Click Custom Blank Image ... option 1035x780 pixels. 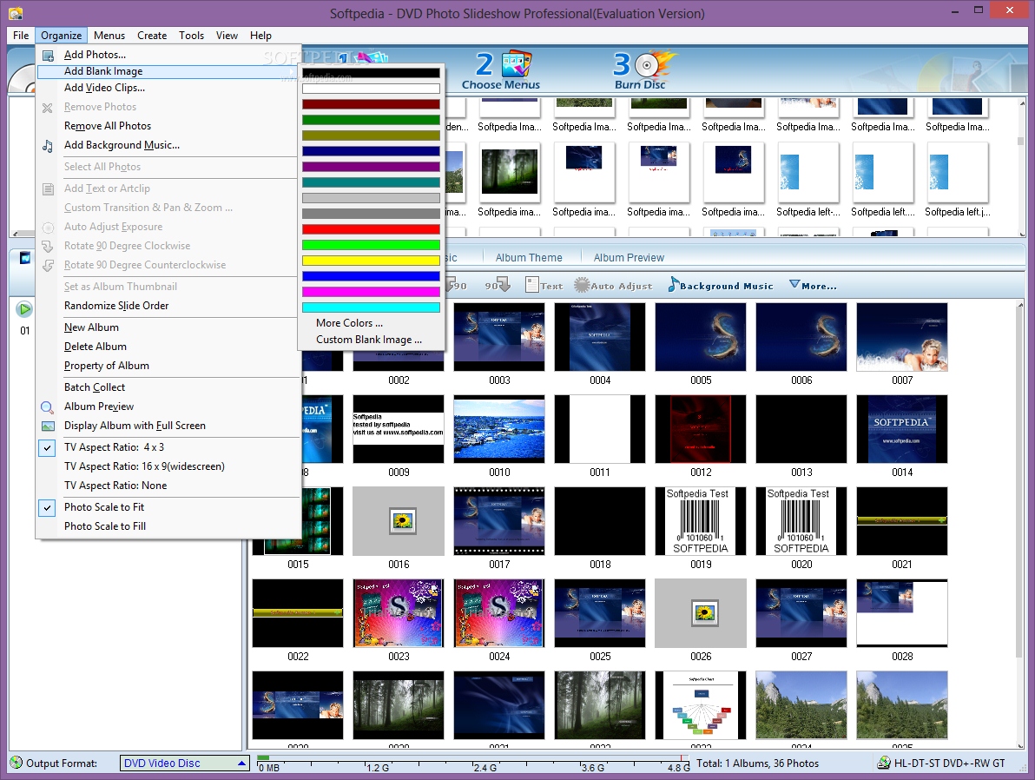click(371, 340)
